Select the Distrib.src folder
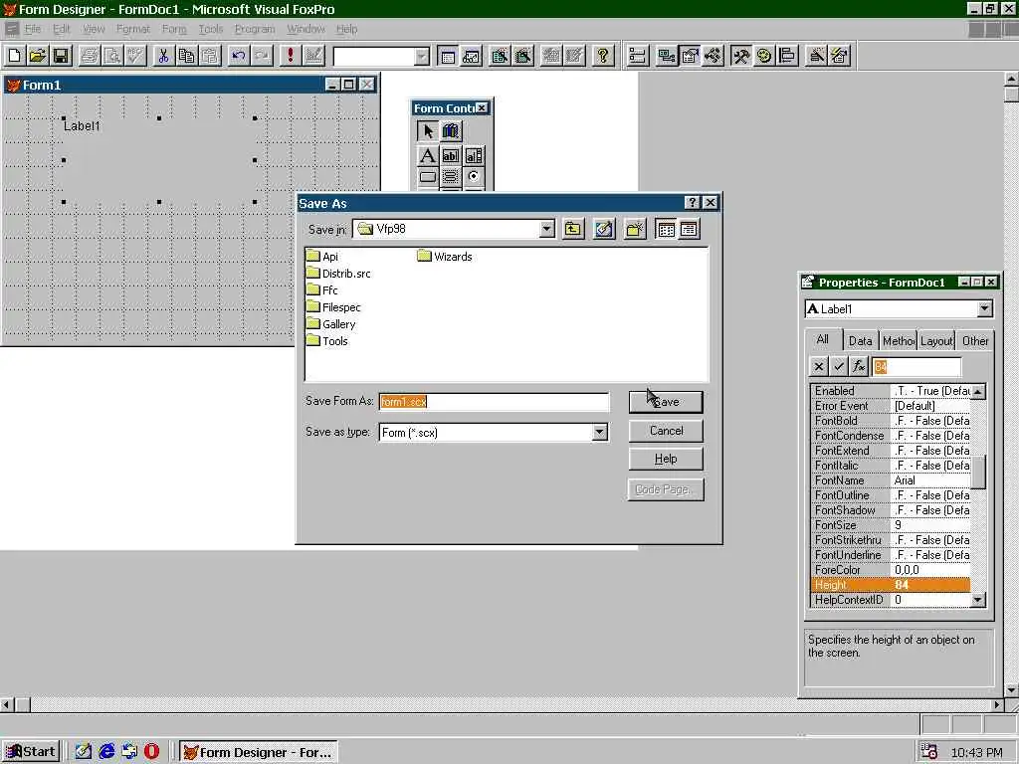 pyautogui.click(x=338, y=274)
